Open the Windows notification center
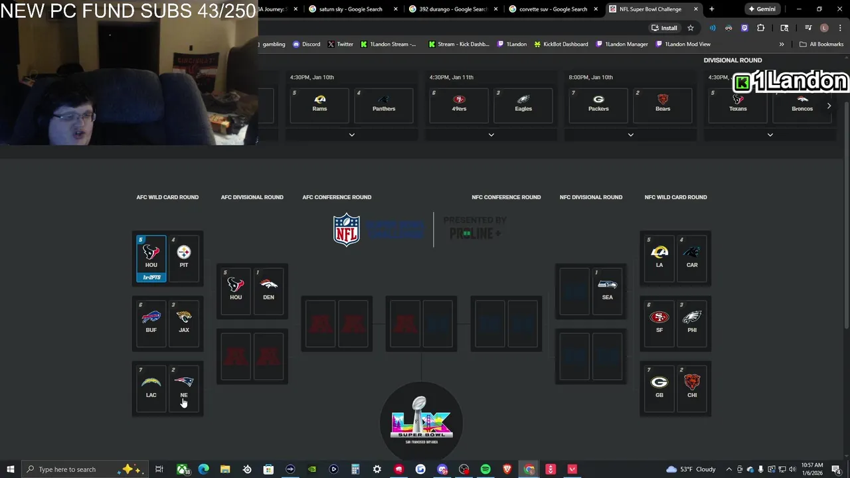This screenshot has height=478, width=850. click(x=836, y=469)
